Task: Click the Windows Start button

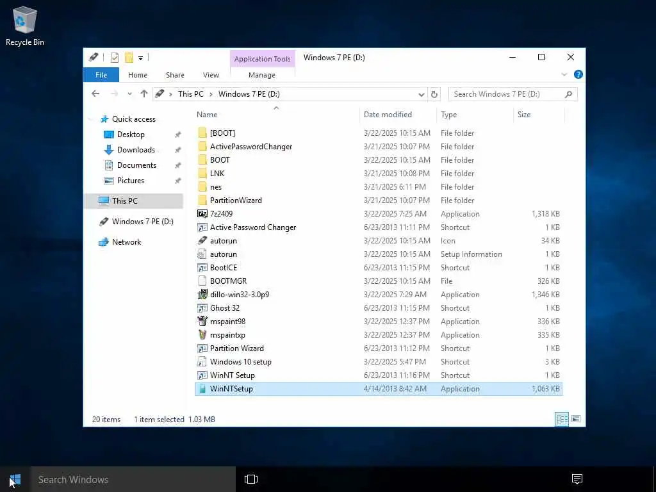Action: click(x=15, y=479)
